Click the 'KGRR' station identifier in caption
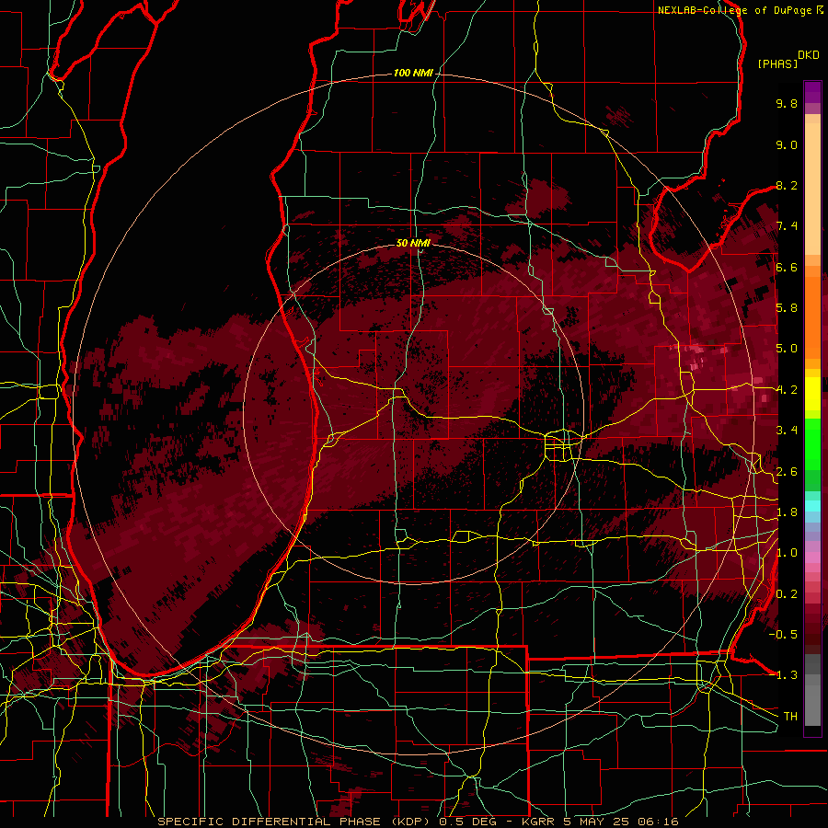 coord(538,822)
